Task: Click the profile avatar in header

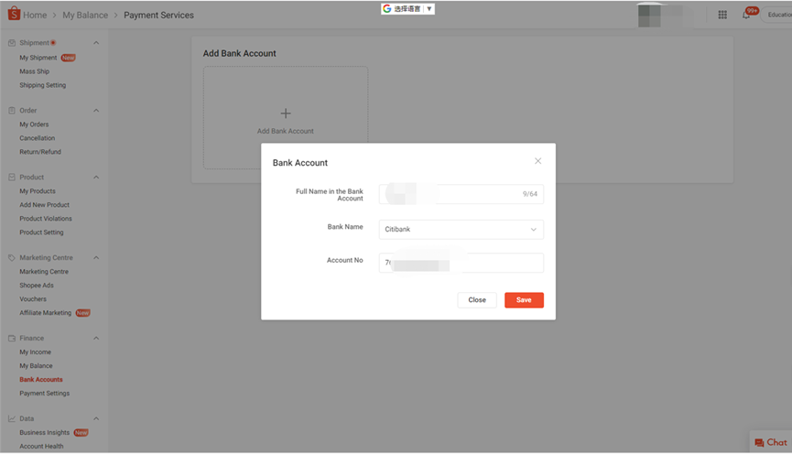Action: (x=649, y=16)
